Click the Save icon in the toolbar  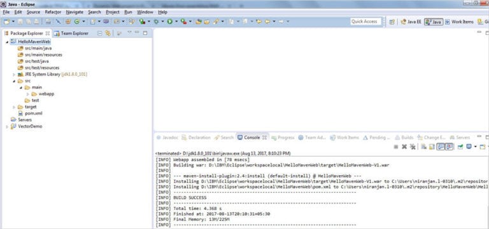(20, 22)
